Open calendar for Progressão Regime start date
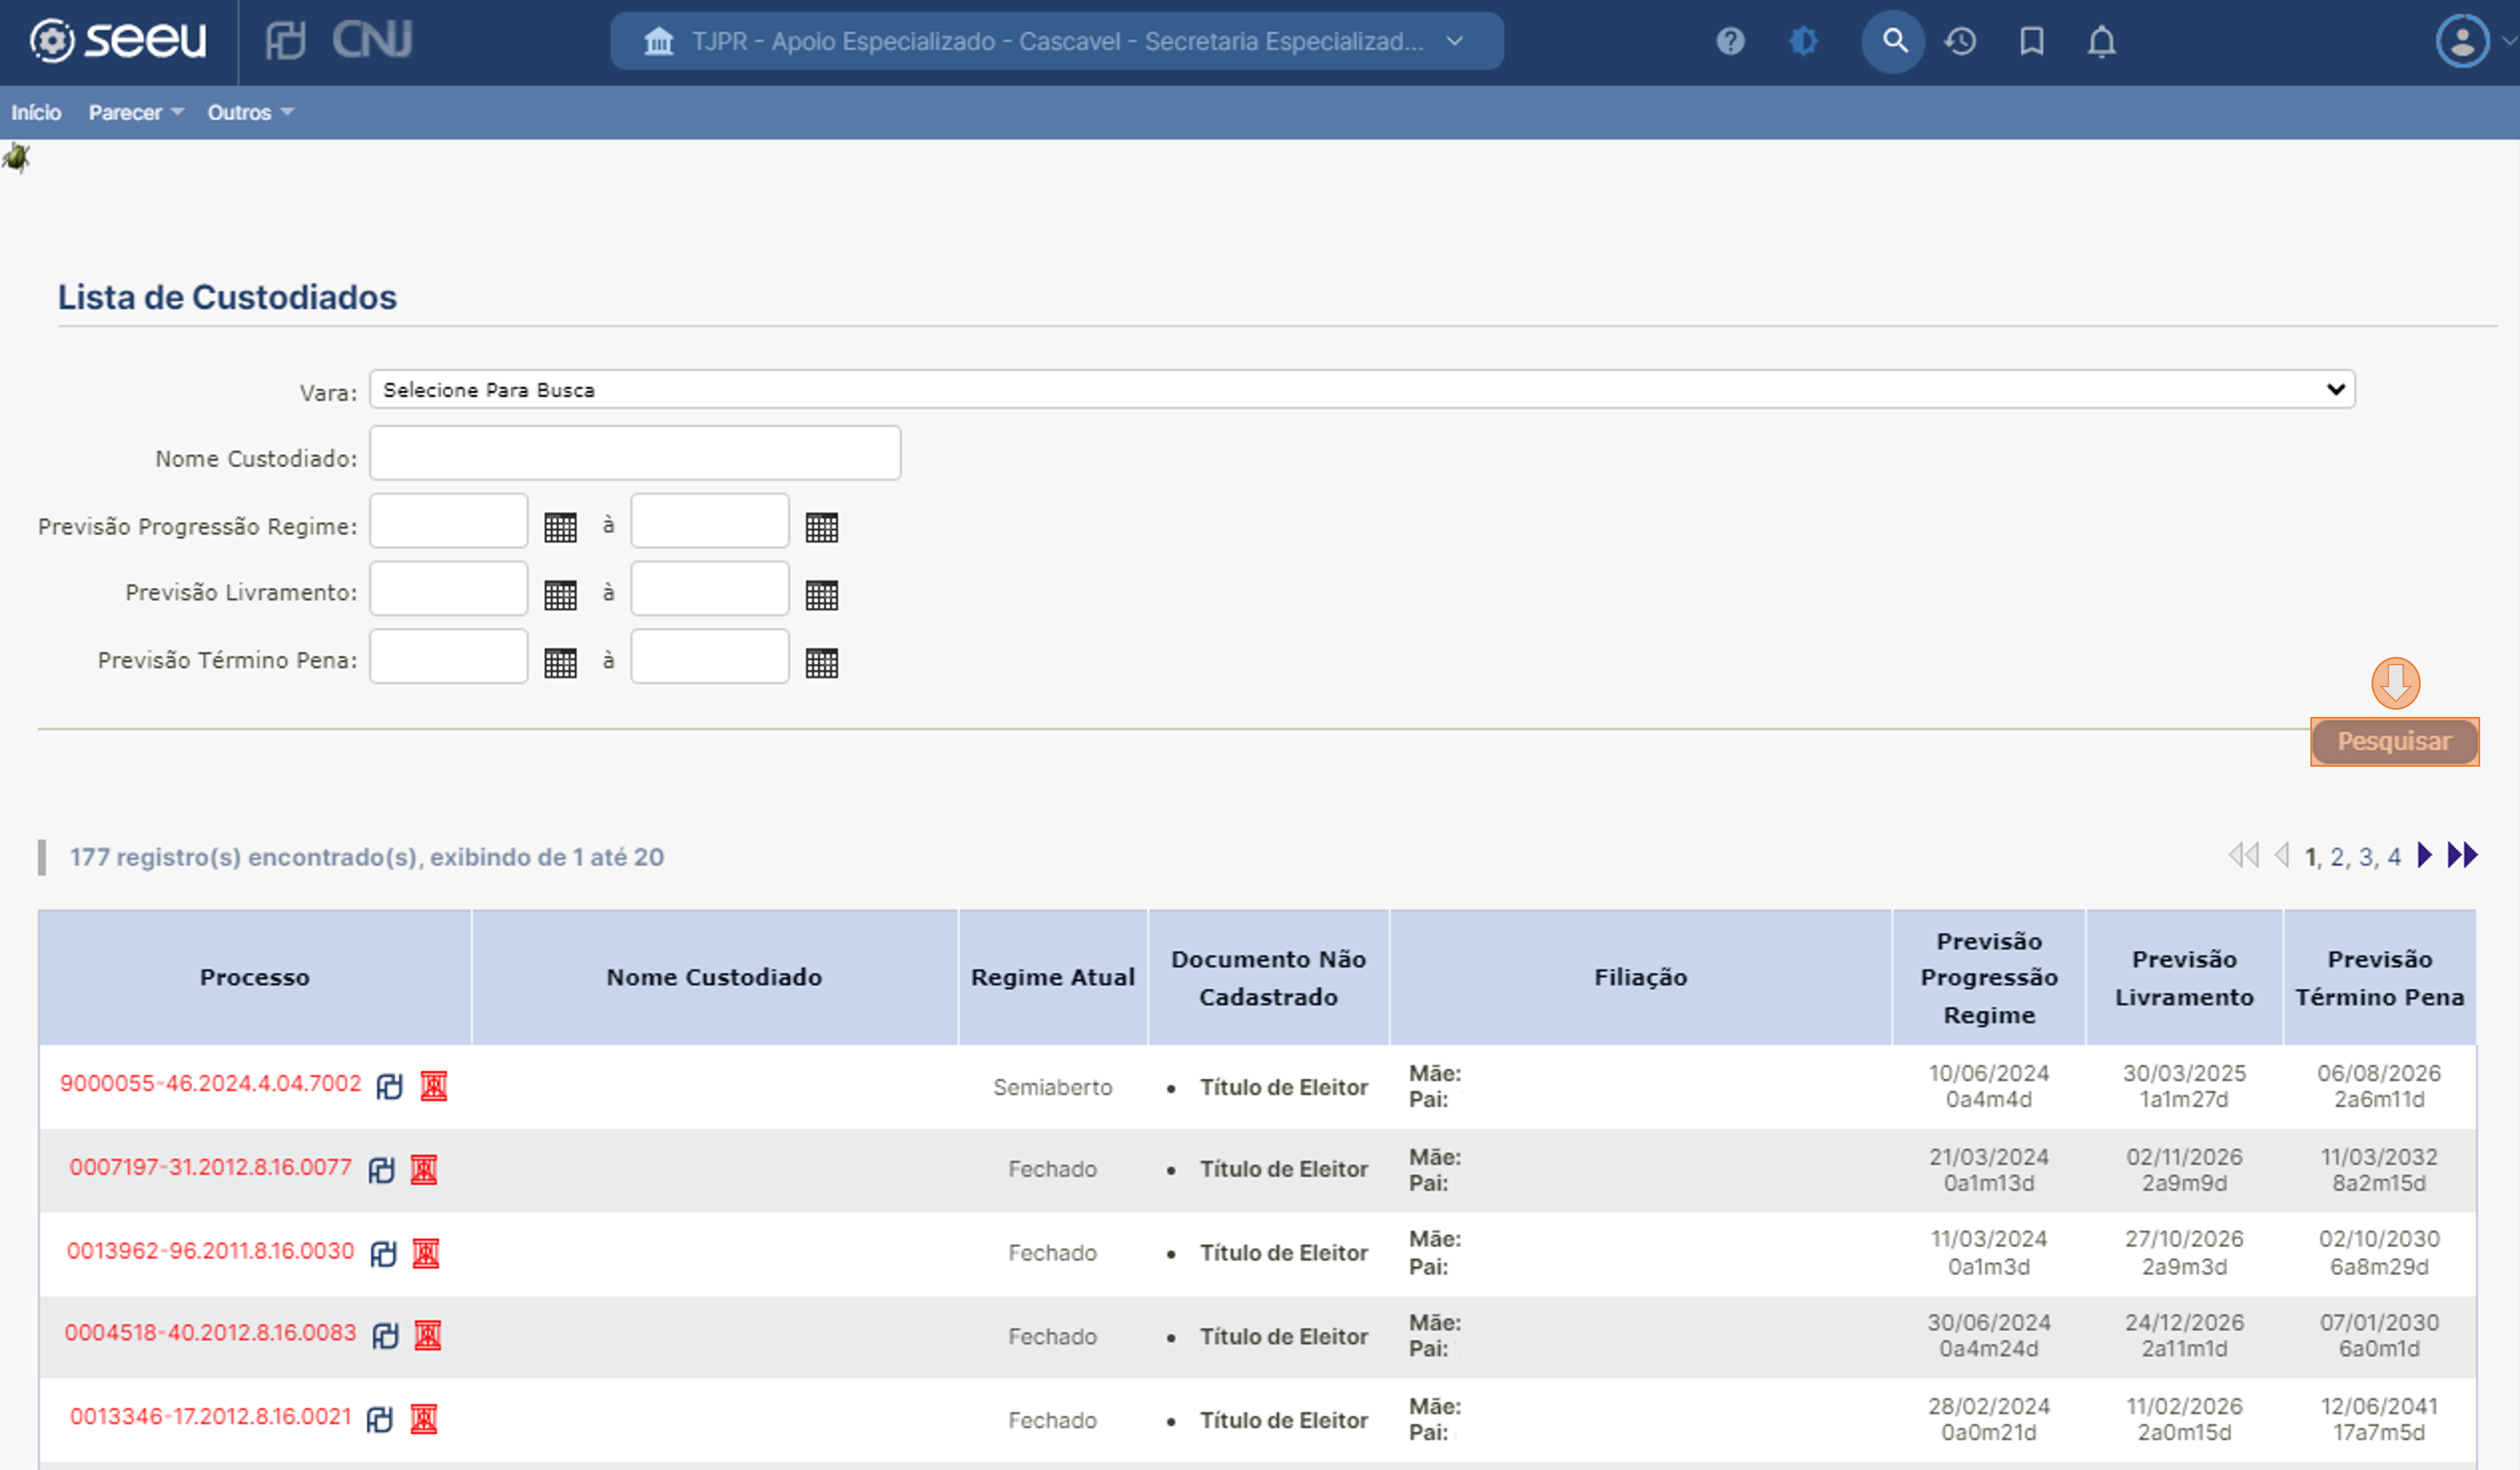Screen dimensions: 2520x1470 560,527
